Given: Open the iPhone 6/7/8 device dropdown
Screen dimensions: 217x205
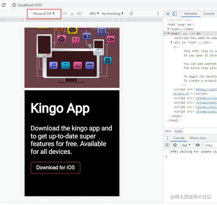Looking at the screenshot, I should pos(44,14).
